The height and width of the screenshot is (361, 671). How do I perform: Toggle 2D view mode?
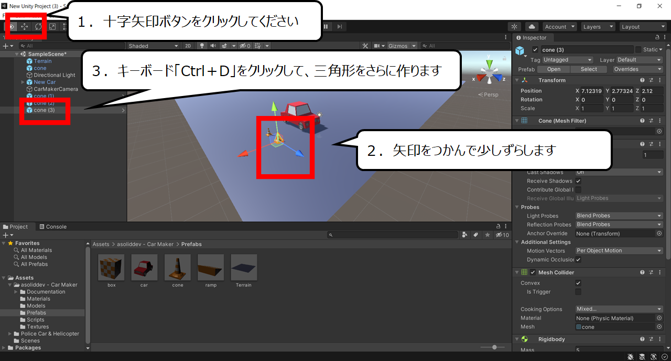[188, 46]
